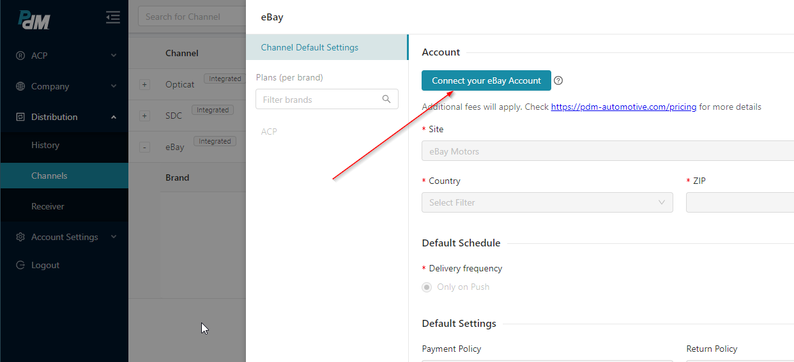
Task: Click the ACP registered-mark icon
Action: tap(20, 56)
